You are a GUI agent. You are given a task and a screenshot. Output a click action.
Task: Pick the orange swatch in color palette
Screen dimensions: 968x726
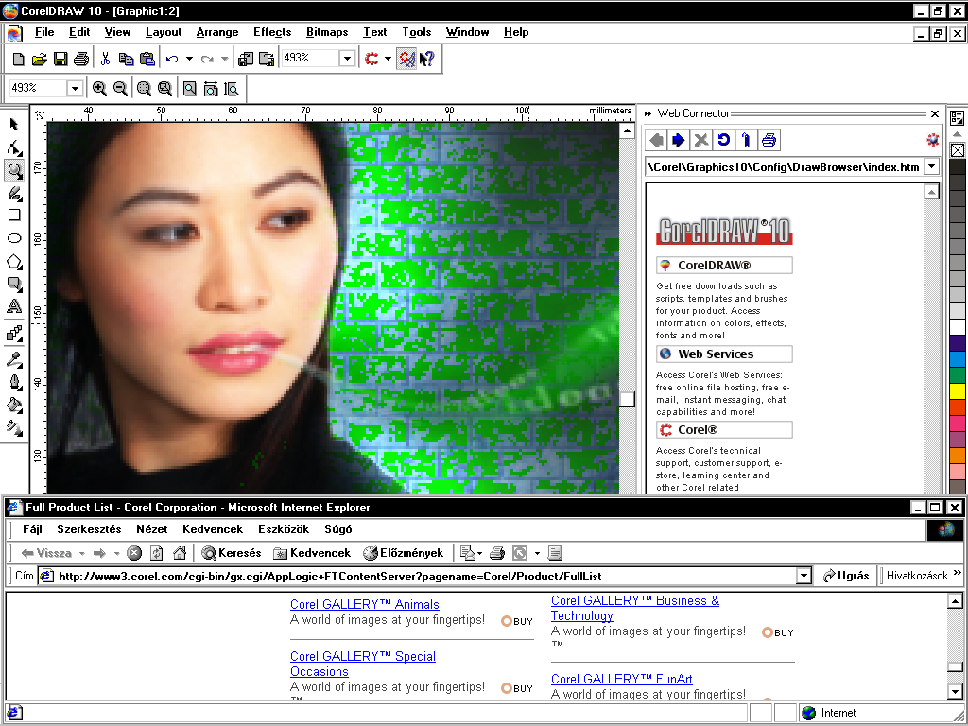958,455
